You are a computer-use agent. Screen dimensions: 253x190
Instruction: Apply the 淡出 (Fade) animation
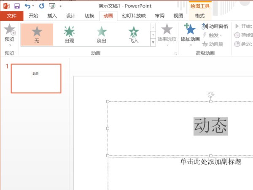tap(101, 35)
